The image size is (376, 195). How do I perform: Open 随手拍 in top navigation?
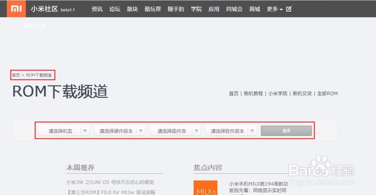[x=176, y=9]
